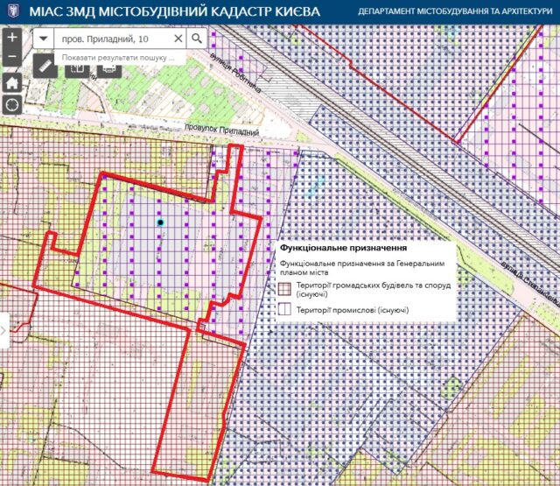Click 'Департамент містобудування та архітектури' header text
560x486 pixels.
455,12
